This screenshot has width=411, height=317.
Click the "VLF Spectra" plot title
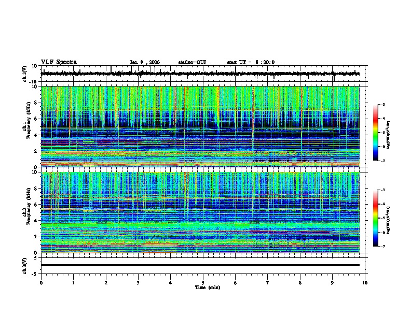coord(59,62)
